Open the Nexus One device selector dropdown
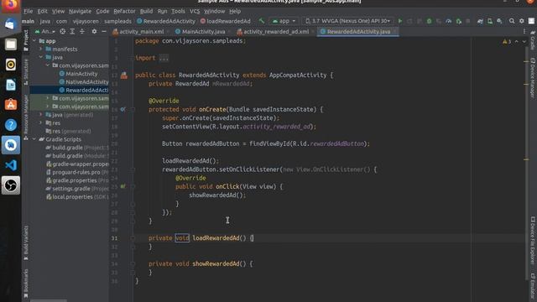Screen dimensions: 537x302 (x=347, y=21)
